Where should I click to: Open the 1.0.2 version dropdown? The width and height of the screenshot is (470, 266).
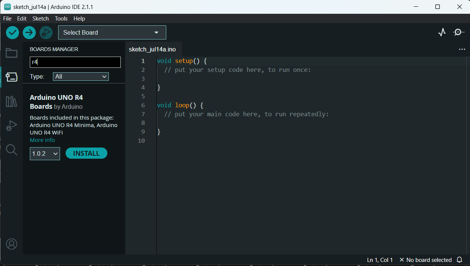[45, 153]
